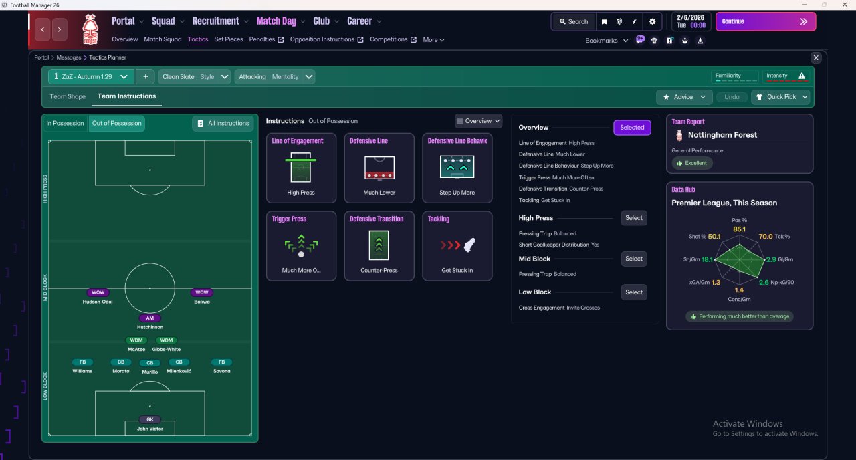This screenshot has height=460, width=856.
Task: Open the Squad main menu
Action: coord(163,21)
